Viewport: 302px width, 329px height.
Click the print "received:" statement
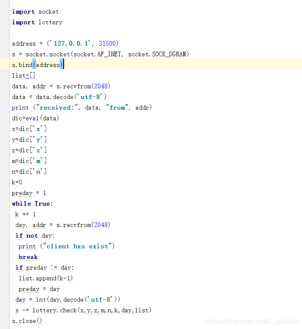[x=82, y=108]
